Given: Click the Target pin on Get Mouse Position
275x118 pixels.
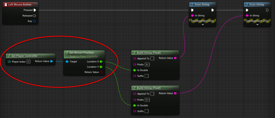Looking at the screenshot, I should click(x=67, y=62).
